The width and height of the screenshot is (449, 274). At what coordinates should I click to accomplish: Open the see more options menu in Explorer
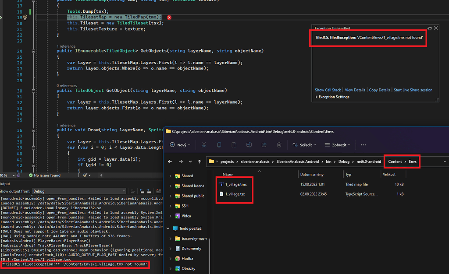click(x=363, y=144)
